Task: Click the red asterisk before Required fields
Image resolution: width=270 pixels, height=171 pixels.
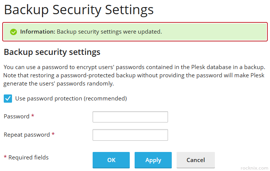Action: tap(5, 158)
